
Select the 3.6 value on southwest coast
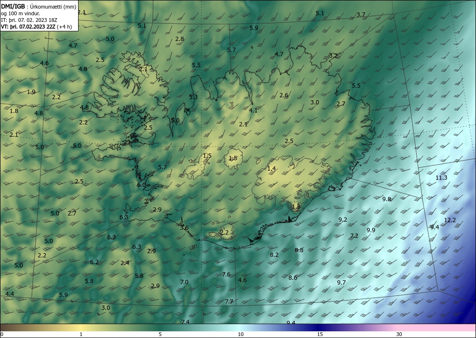point(184,228)
